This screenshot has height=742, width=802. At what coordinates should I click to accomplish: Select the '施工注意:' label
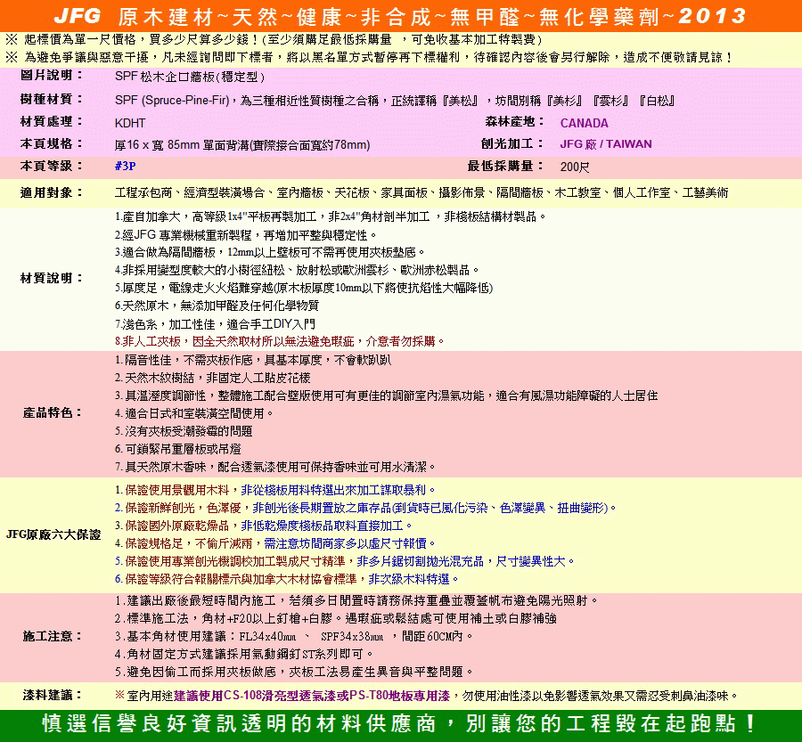53,637
